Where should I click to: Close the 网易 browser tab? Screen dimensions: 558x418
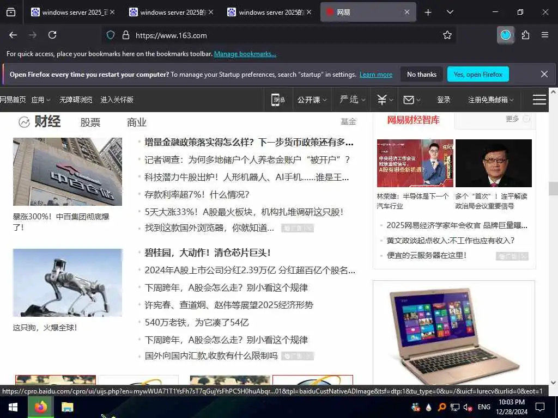(407, 12)
